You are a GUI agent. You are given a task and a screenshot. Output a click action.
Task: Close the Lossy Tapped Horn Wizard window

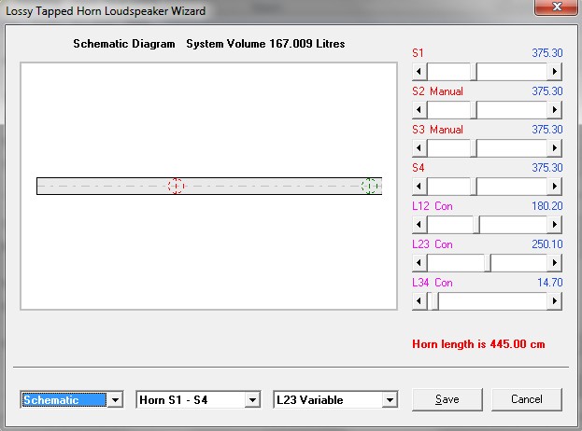coord(556,7)
